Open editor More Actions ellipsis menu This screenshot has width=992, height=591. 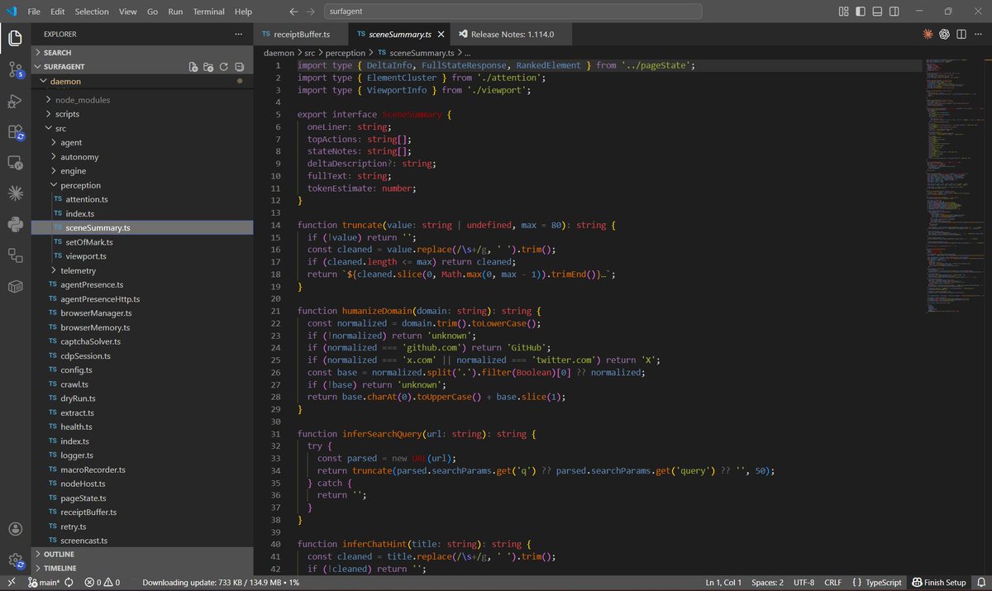click(978, 34)
